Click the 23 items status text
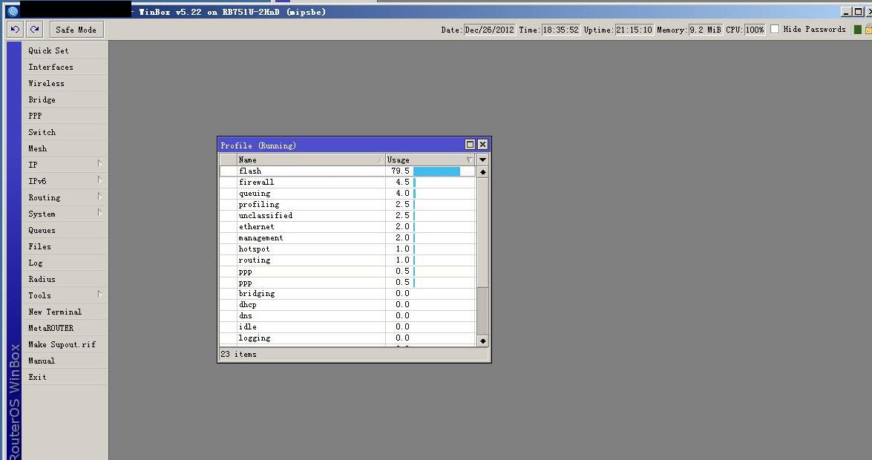 pyautogui.click(x=238, y=354)
